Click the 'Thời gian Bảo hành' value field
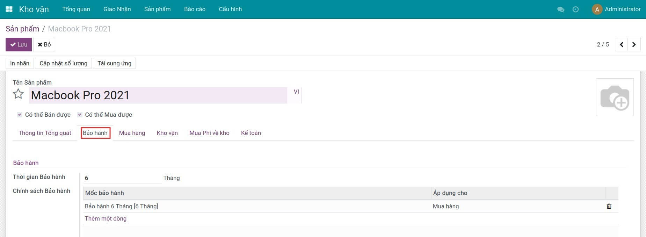Viewport: 646px width, 237px height. [122, 178]
